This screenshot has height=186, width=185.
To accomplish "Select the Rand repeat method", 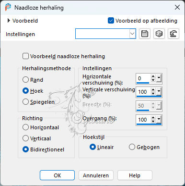I will (x=25, y=80).
